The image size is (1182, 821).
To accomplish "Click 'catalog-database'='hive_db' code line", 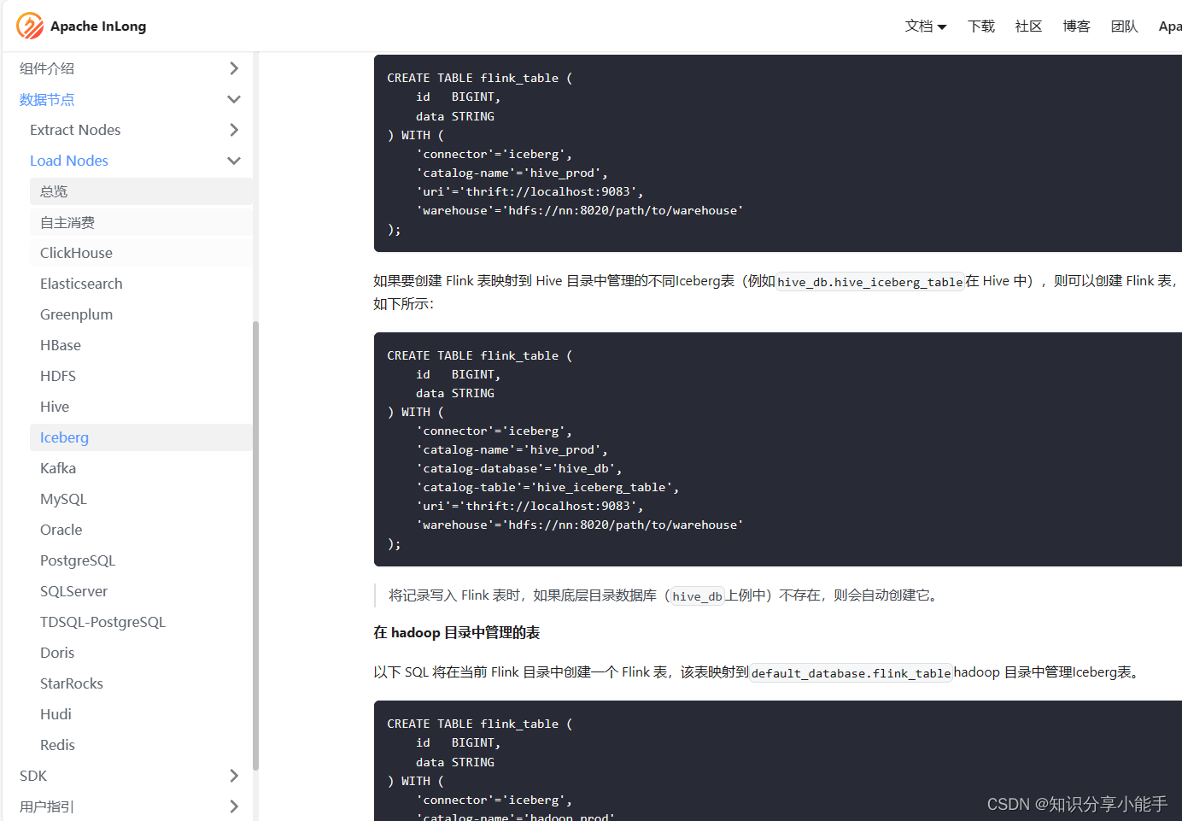I will pyautogui.click(x=519, y=468).
